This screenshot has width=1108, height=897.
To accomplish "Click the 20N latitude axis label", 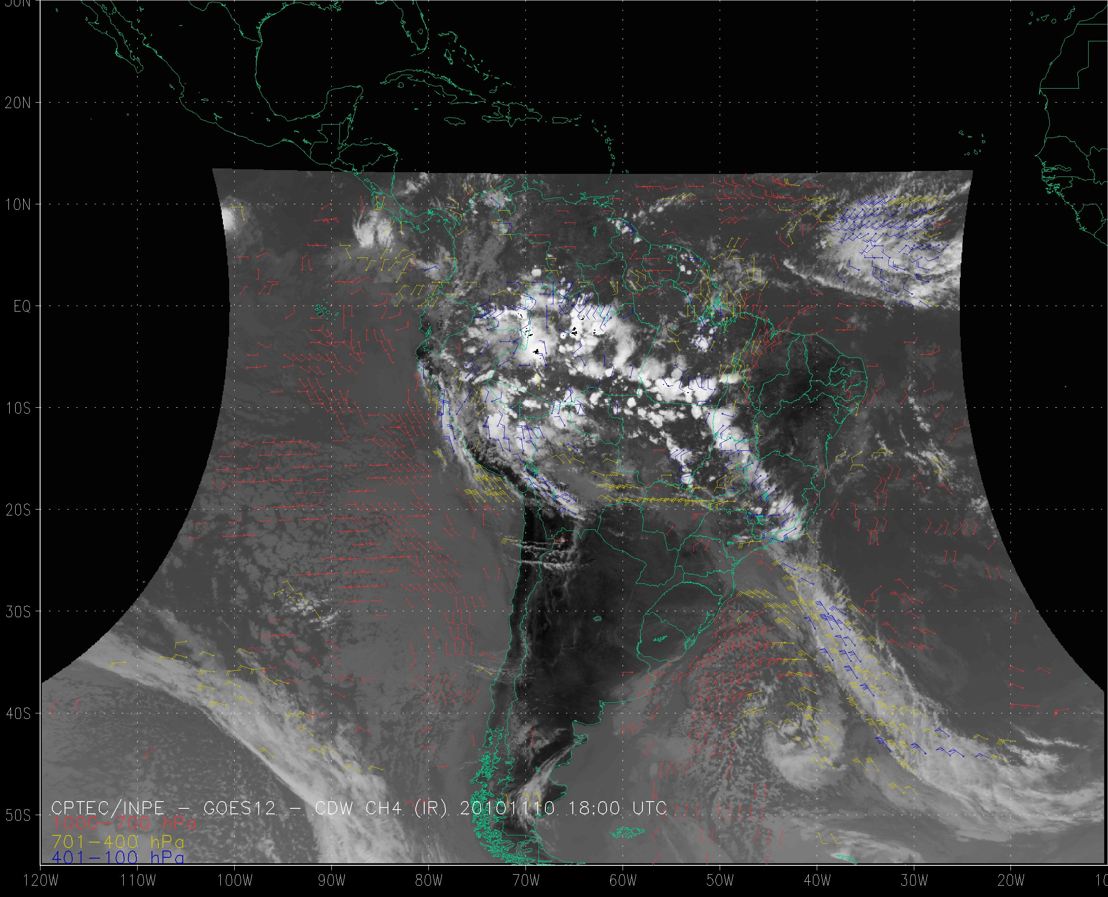I will tap(18, 103).
